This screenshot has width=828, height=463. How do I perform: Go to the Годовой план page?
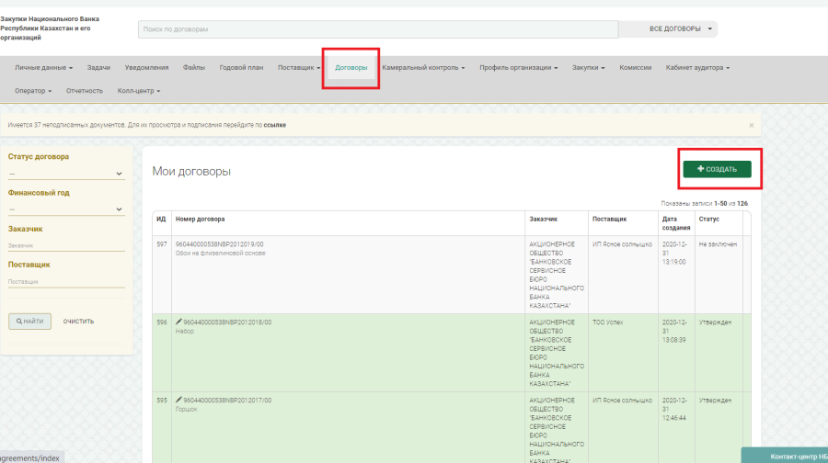point(241,67)
